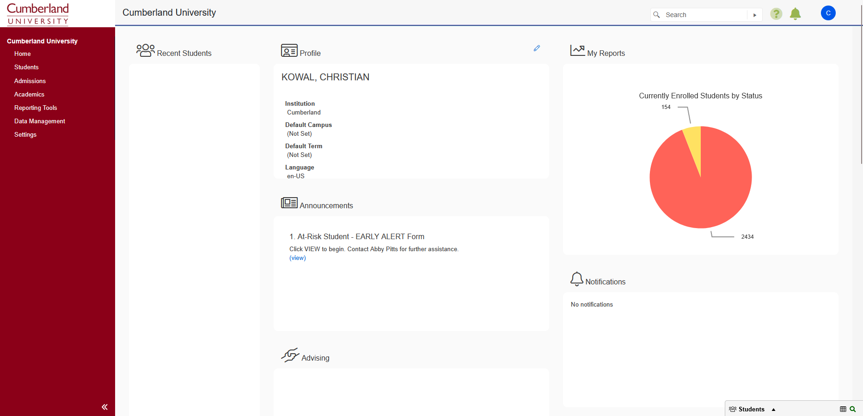
Task: Open Students in sidebar menu
Action: [x=26, y=67]
